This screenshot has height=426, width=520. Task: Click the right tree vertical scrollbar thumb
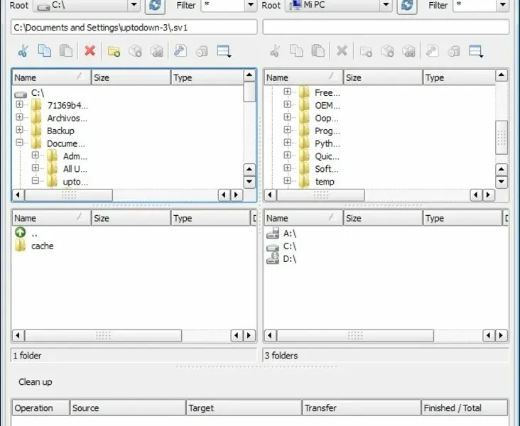501,137
